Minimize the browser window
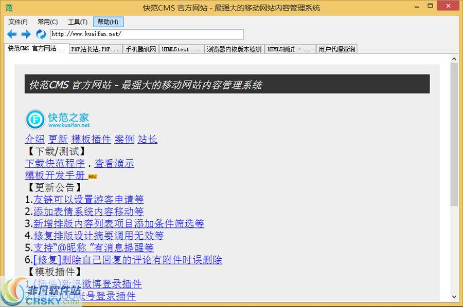This screenshot has height=307, width=463. pos(417,7)
